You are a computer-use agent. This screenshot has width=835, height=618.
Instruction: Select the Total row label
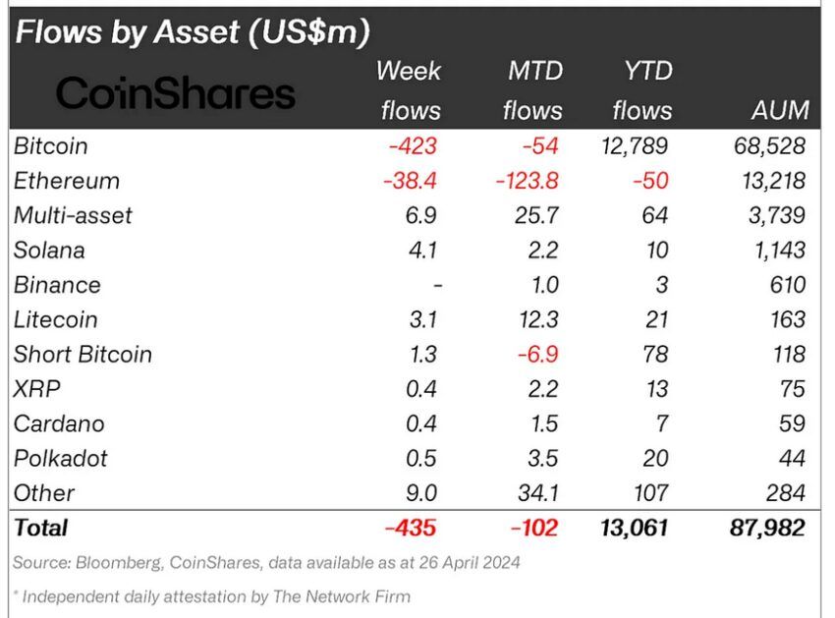coord(41,528)
